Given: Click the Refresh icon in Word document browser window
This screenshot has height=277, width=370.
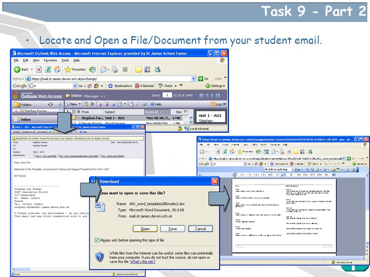Looking at the screenshot, I should 225,152.
